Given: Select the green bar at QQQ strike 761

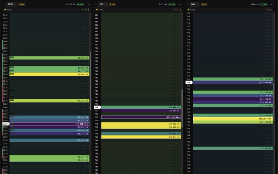Looking at the screenshot, I should 233,79.
